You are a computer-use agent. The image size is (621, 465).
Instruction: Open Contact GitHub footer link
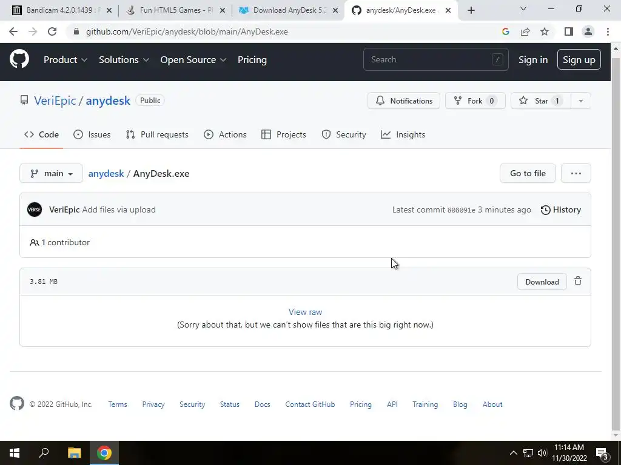310,404
